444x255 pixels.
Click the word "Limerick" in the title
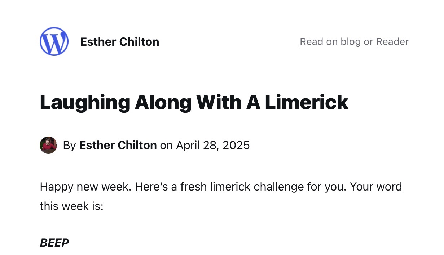coord(307,103)
